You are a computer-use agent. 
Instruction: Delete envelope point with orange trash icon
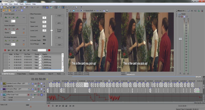tap(24, 44)
